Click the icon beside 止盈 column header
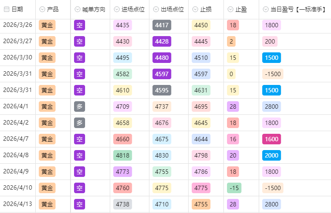This screenshot has width=331, height=213. [x=231, y=9]
